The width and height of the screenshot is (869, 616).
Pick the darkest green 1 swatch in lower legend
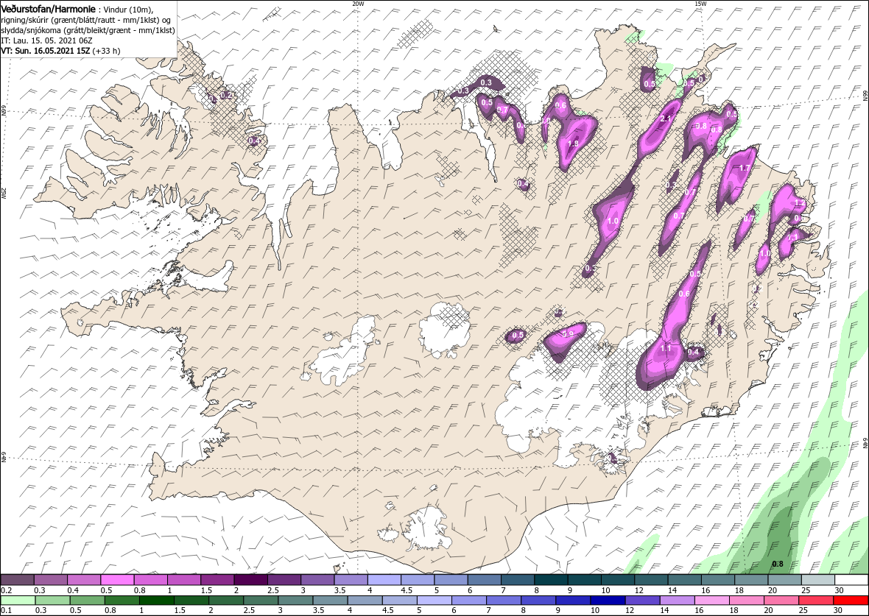(157, 601)
